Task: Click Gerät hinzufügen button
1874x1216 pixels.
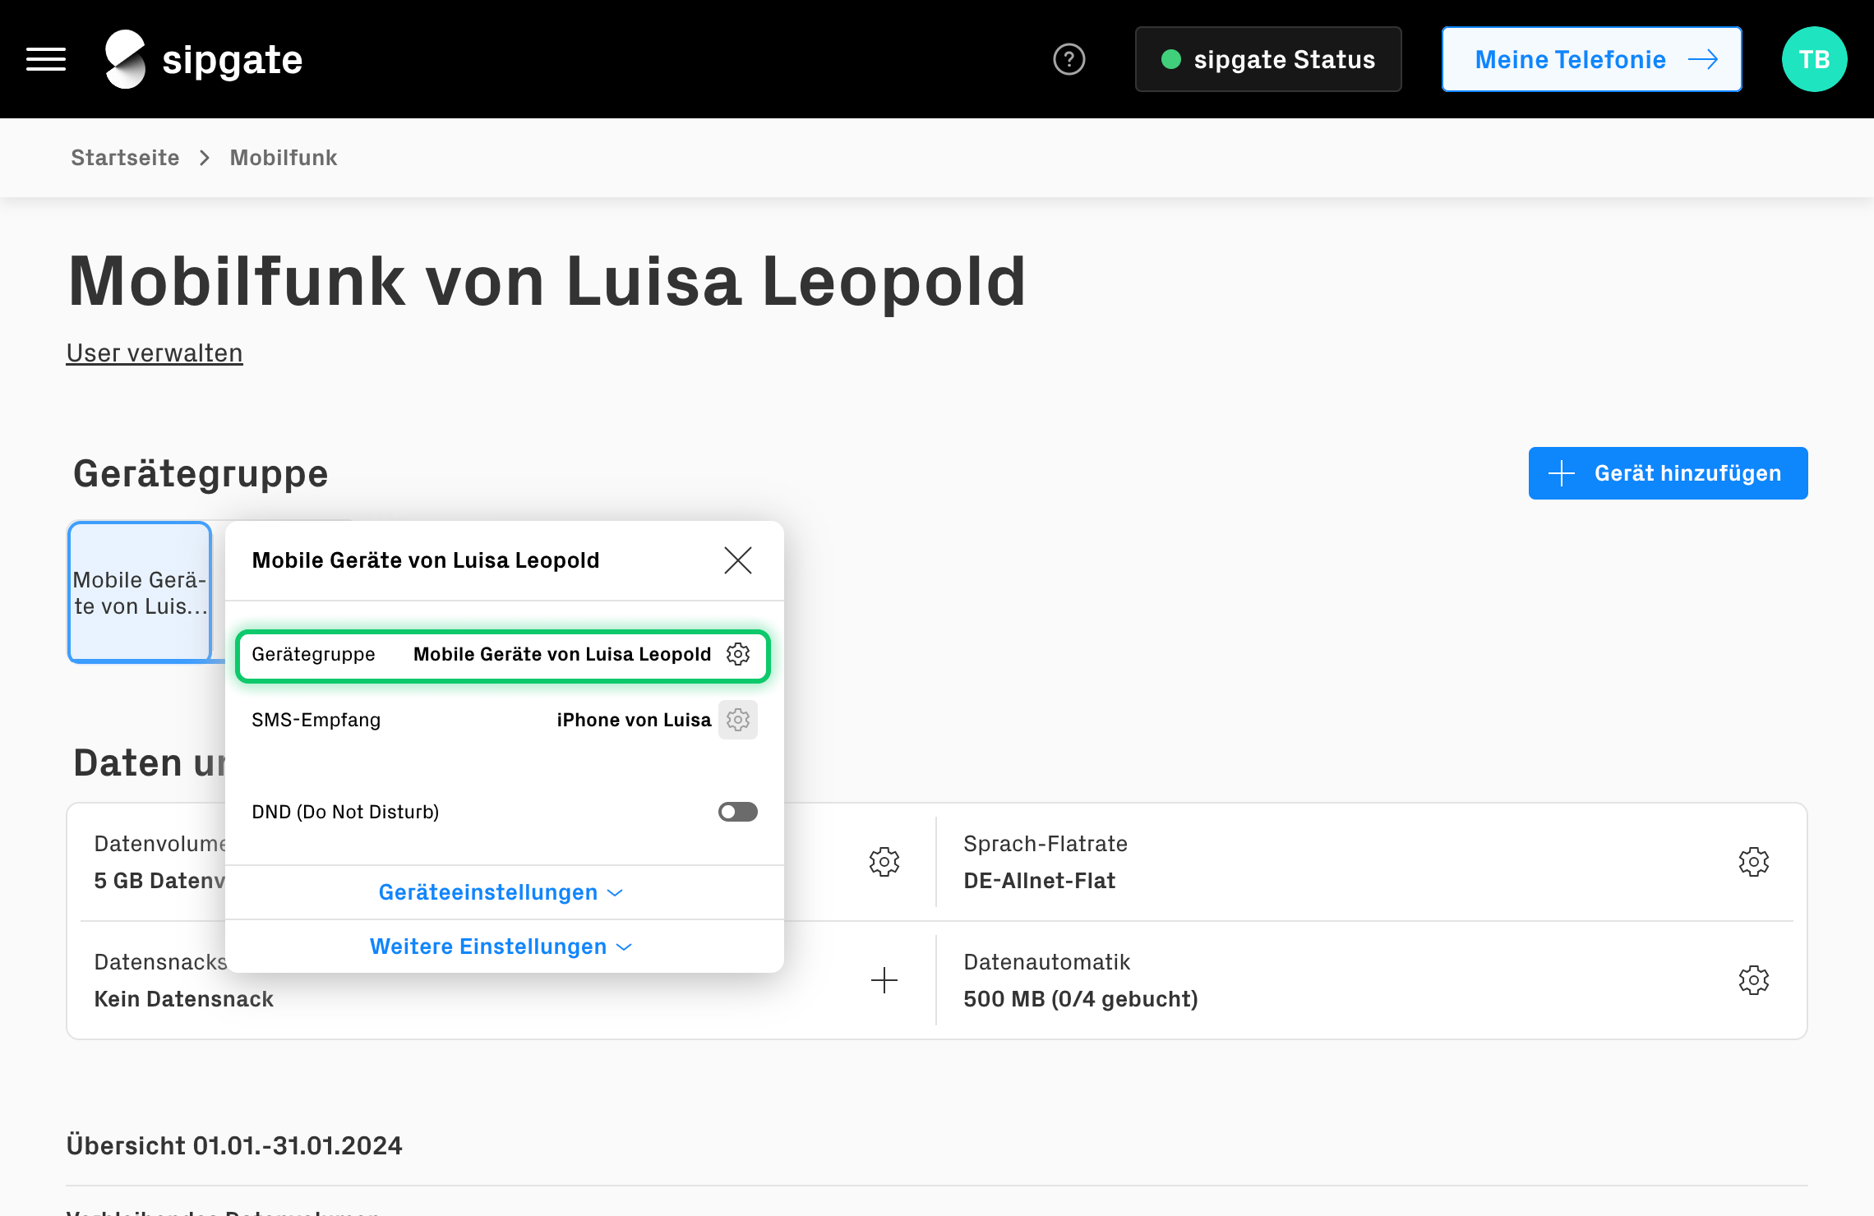Action: pyautogui.click(x=1668, y=473)
